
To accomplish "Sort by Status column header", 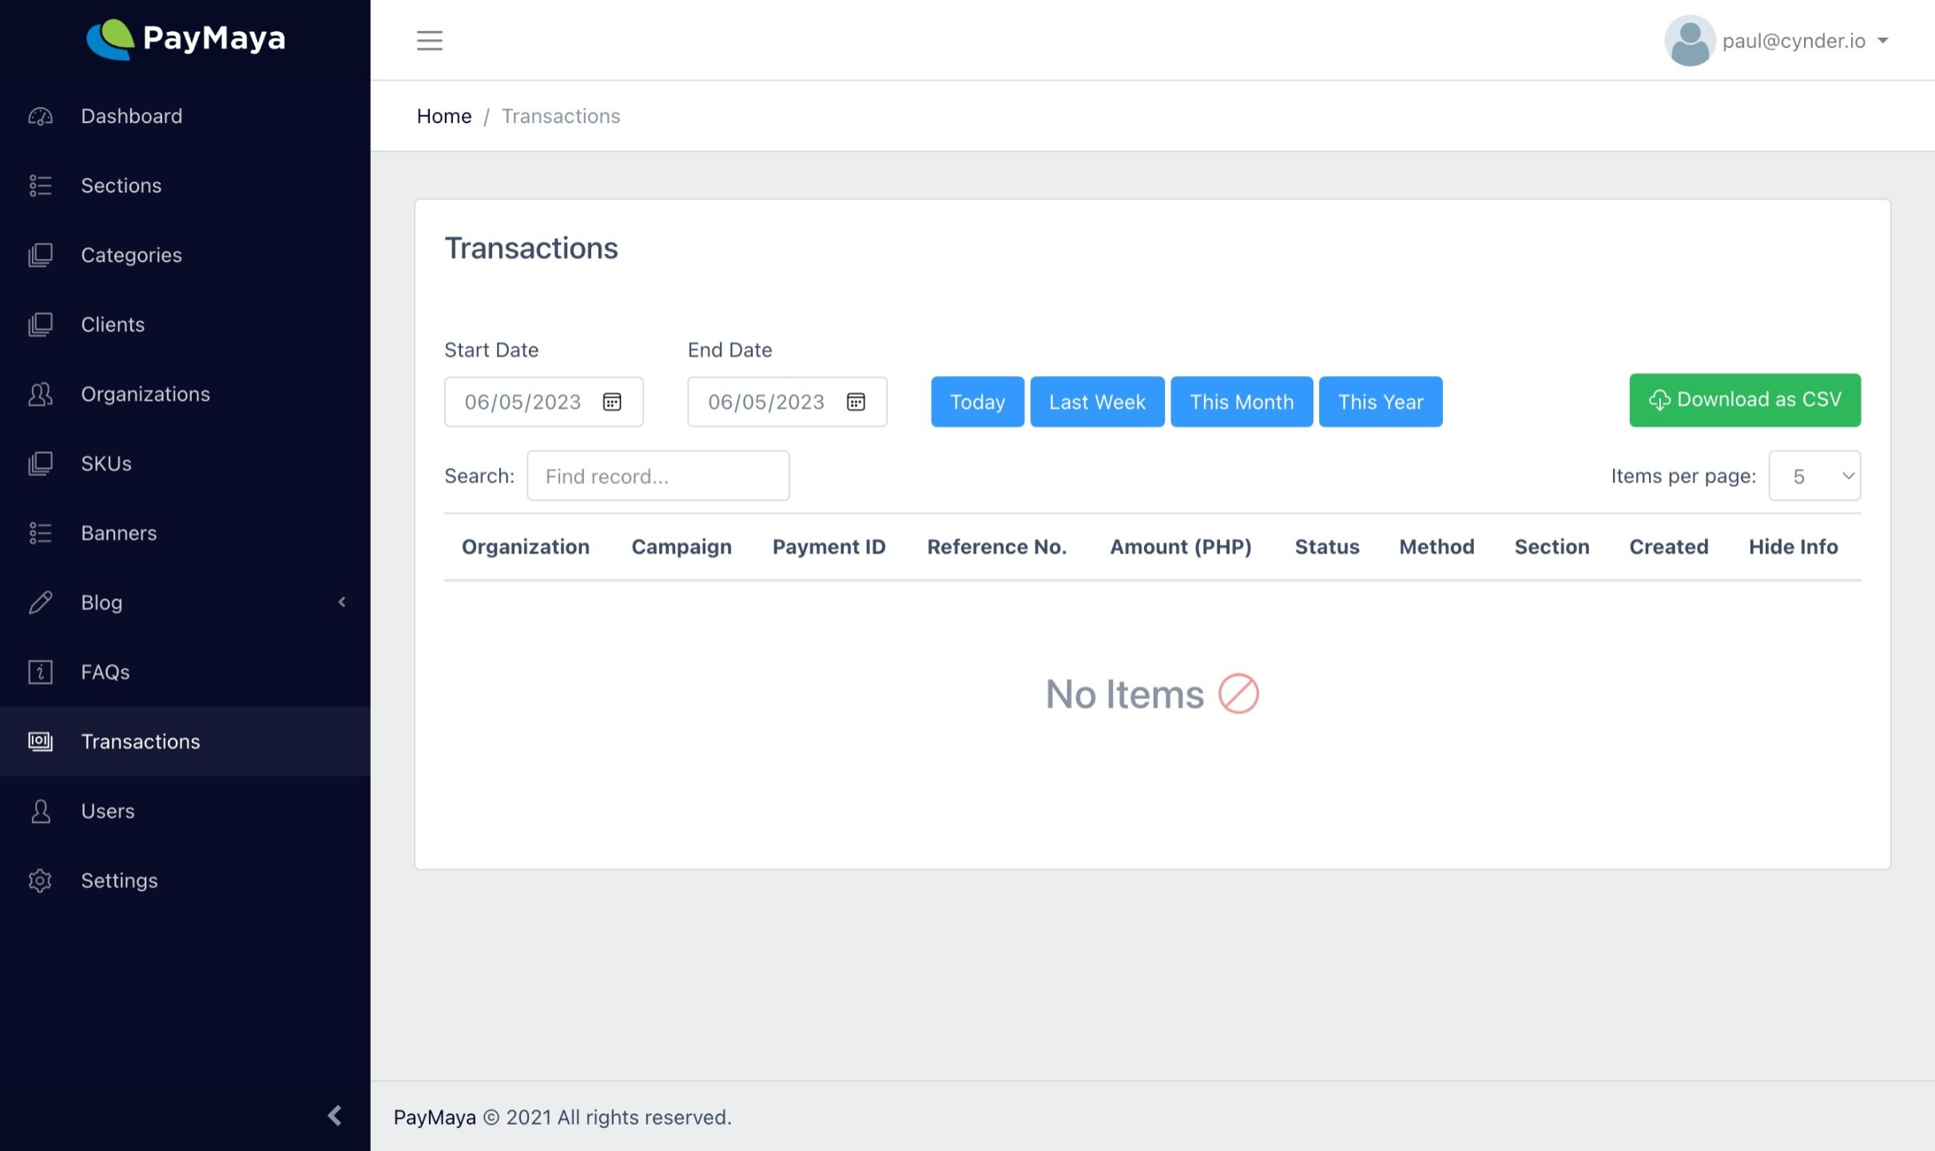I will point(1327,547).
